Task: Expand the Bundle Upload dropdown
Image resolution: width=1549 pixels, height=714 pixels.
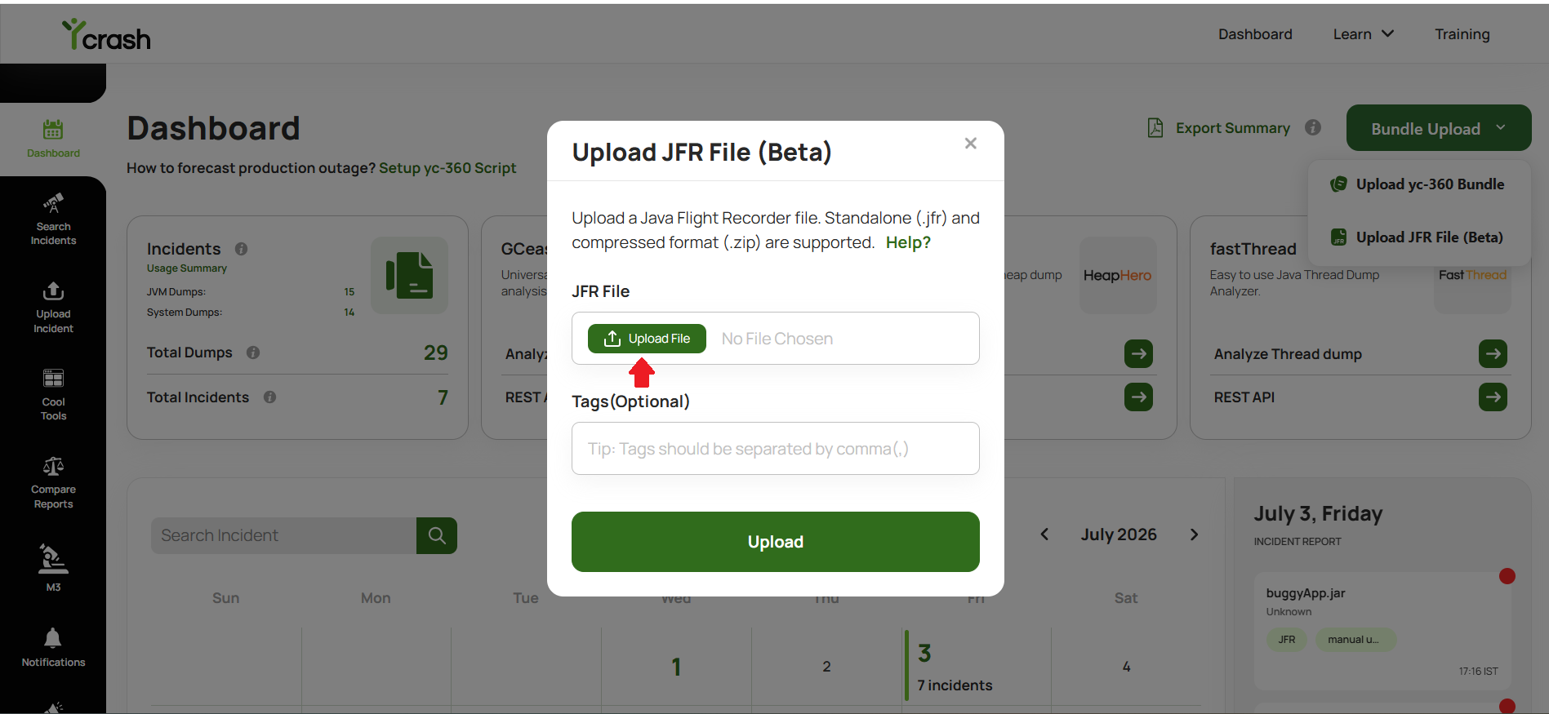Action: coord(1439,128)
